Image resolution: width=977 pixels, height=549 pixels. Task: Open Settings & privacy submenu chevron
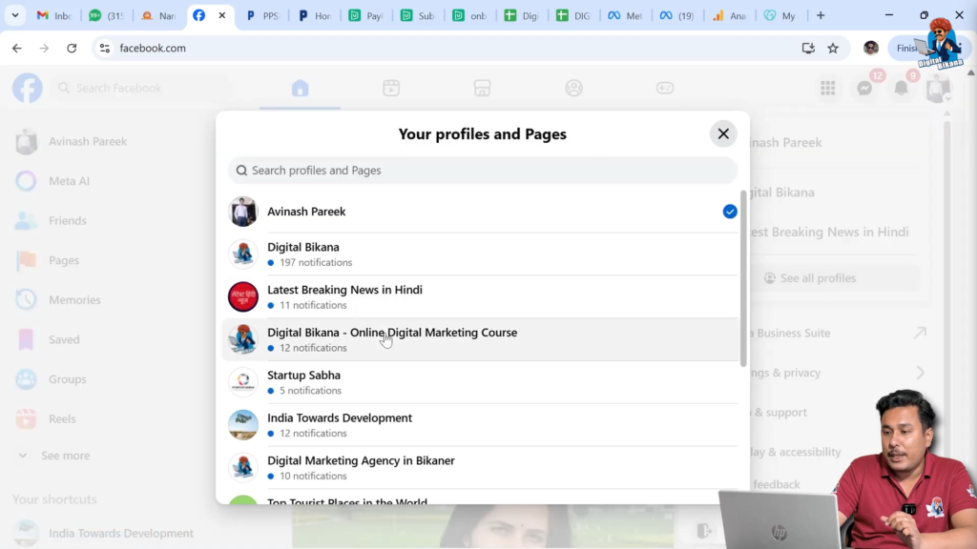pyautogui.click(x=920, y=373)
